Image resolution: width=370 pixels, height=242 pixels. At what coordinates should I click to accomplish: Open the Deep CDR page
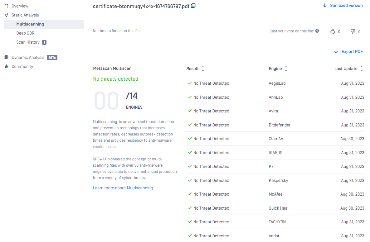pyautogui.click(x=25, y=33)
